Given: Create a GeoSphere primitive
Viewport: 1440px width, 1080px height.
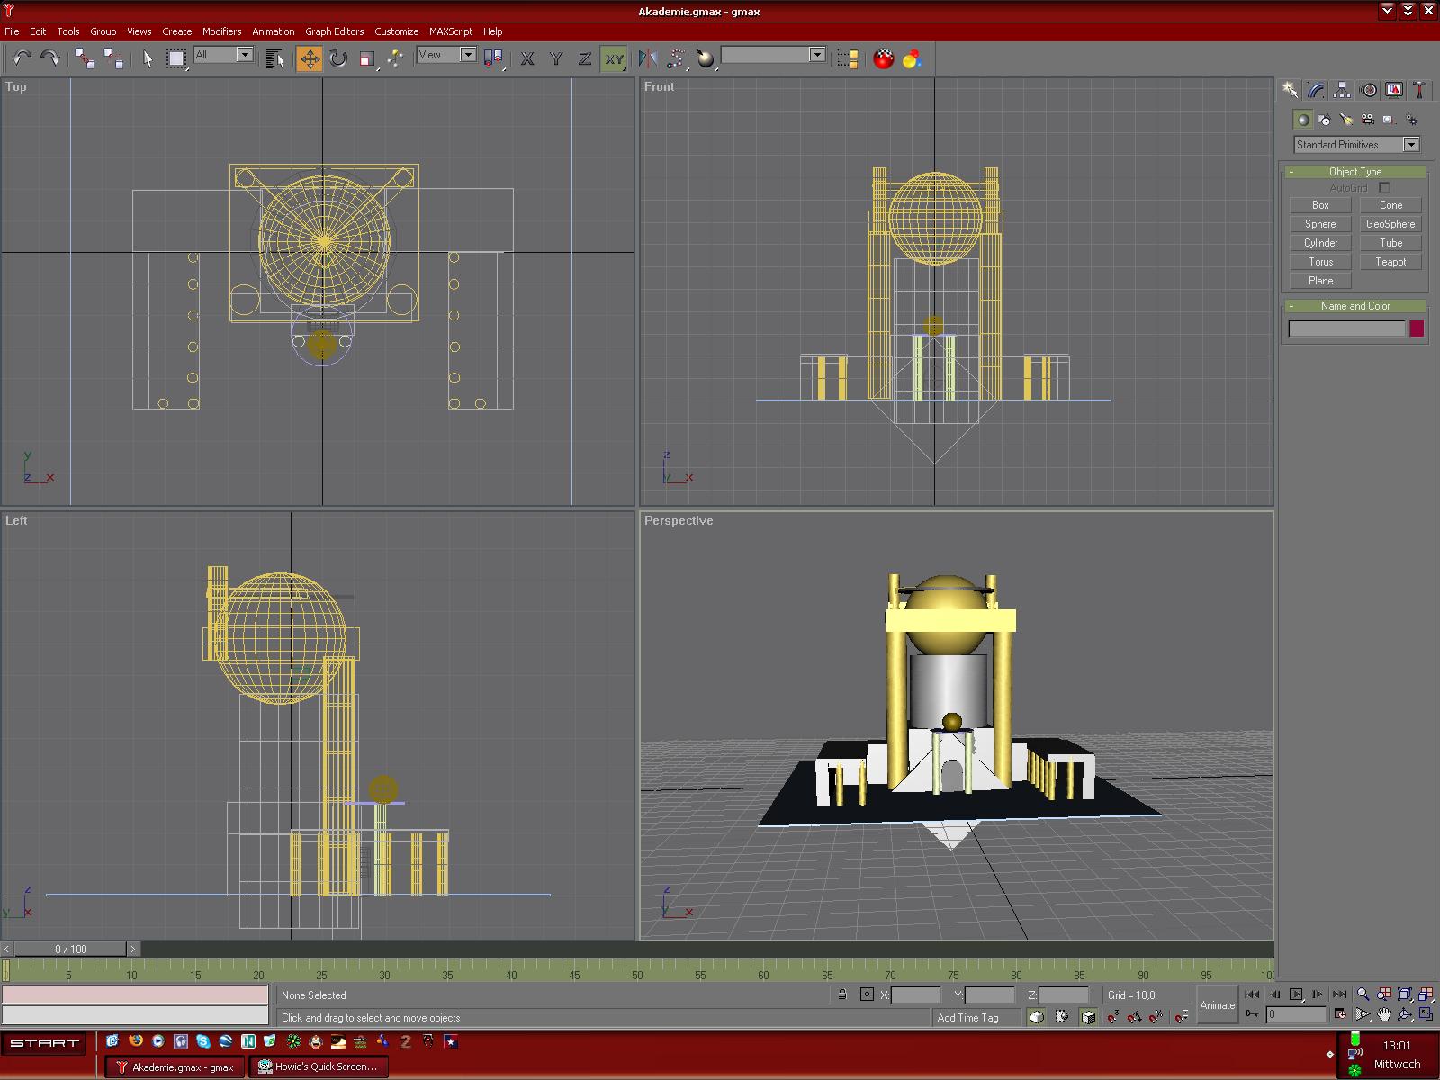Looking at the screenshot, I should (1390, 224).
